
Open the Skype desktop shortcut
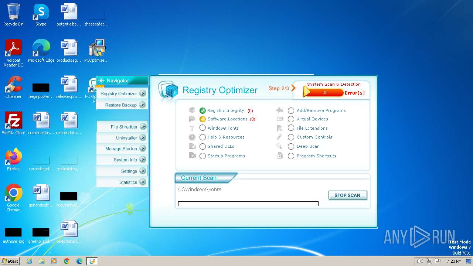click(x=41, y=15)
